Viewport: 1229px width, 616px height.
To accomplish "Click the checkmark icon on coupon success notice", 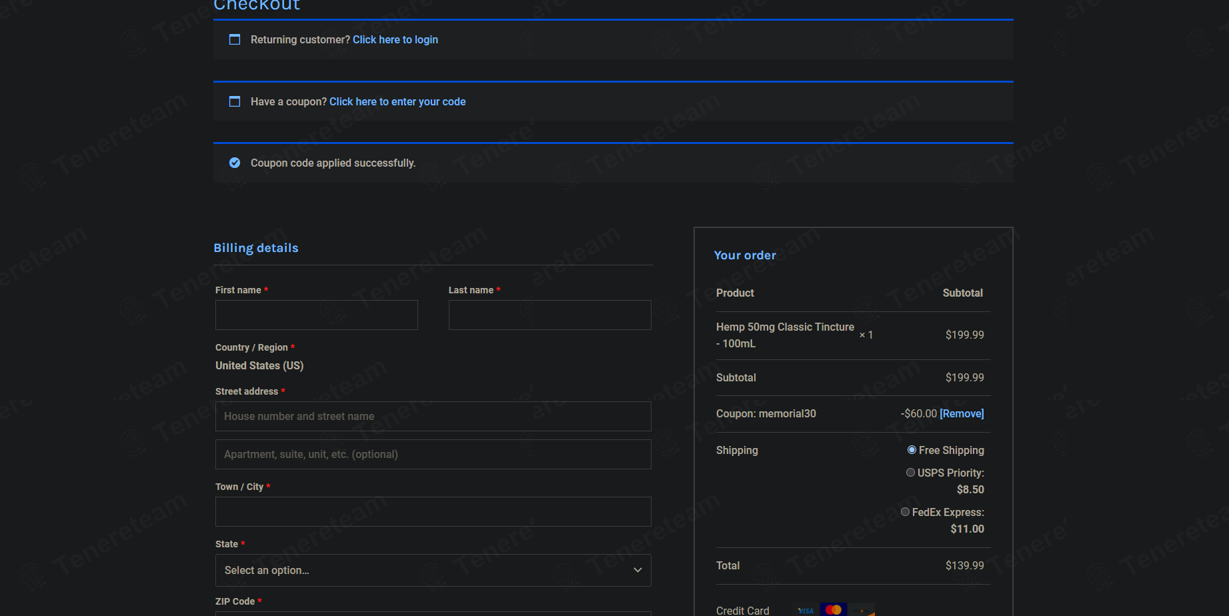I will [x=235, y=163].
